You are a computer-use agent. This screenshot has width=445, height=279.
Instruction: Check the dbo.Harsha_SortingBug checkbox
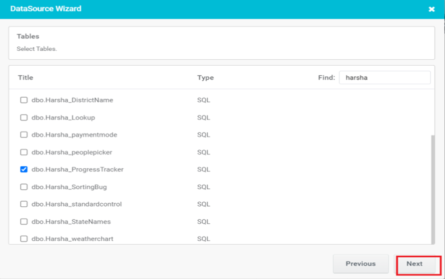[23, 187]
